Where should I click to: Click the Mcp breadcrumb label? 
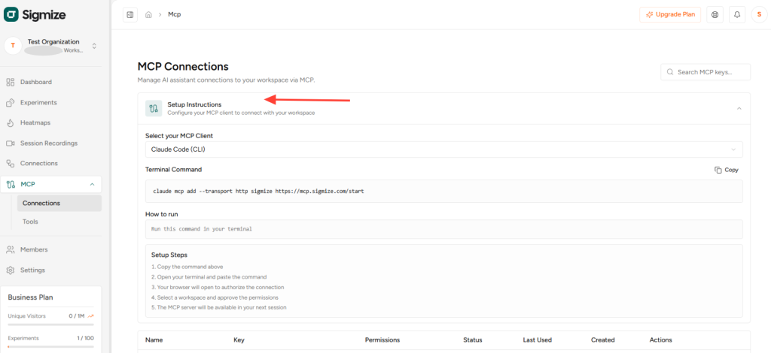tap(175, 15)
